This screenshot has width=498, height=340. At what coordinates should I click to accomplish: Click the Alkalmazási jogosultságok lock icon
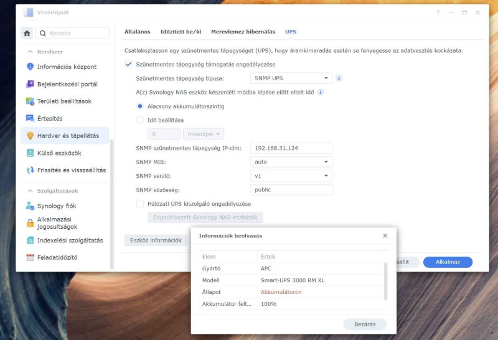pos(30,223)
